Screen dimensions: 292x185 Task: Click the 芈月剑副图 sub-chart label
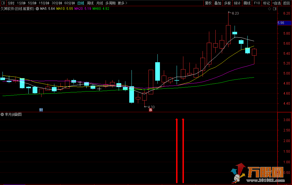click(x=13, y=114)
